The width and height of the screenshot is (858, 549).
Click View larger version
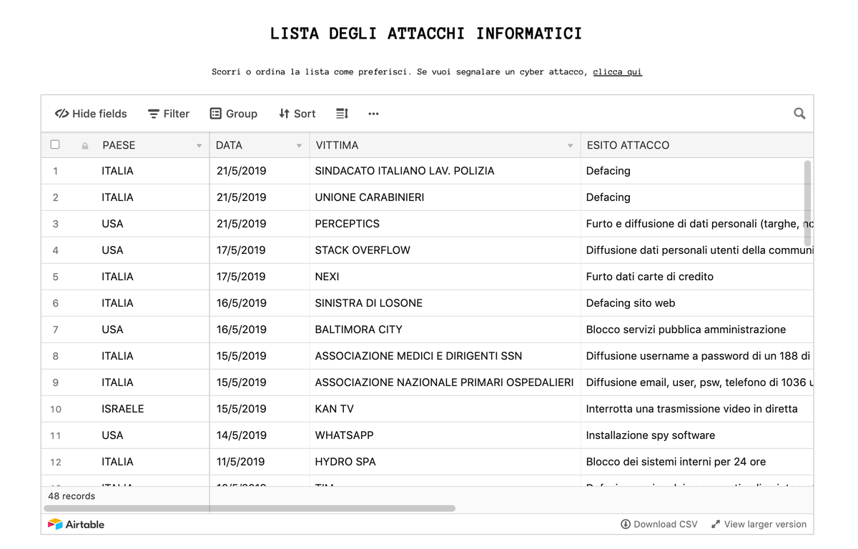click(x=765, y=524)
